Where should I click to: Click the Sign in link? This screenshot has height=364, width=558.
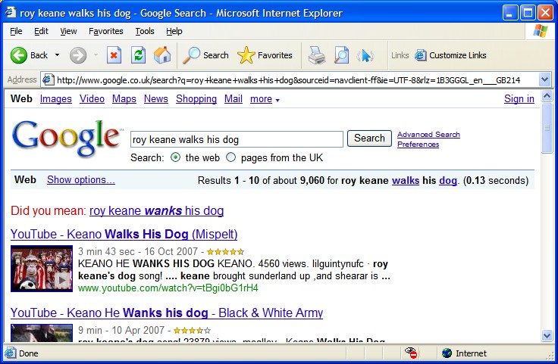[x=519, y=98]
